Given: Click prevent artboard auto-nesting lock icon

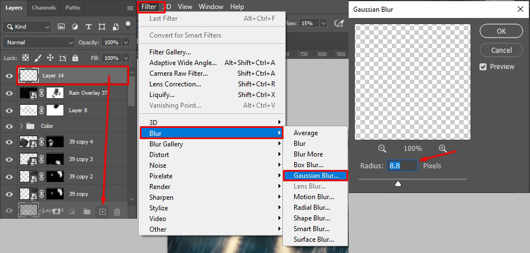Looking at the screenshot, I should point(62,58).
